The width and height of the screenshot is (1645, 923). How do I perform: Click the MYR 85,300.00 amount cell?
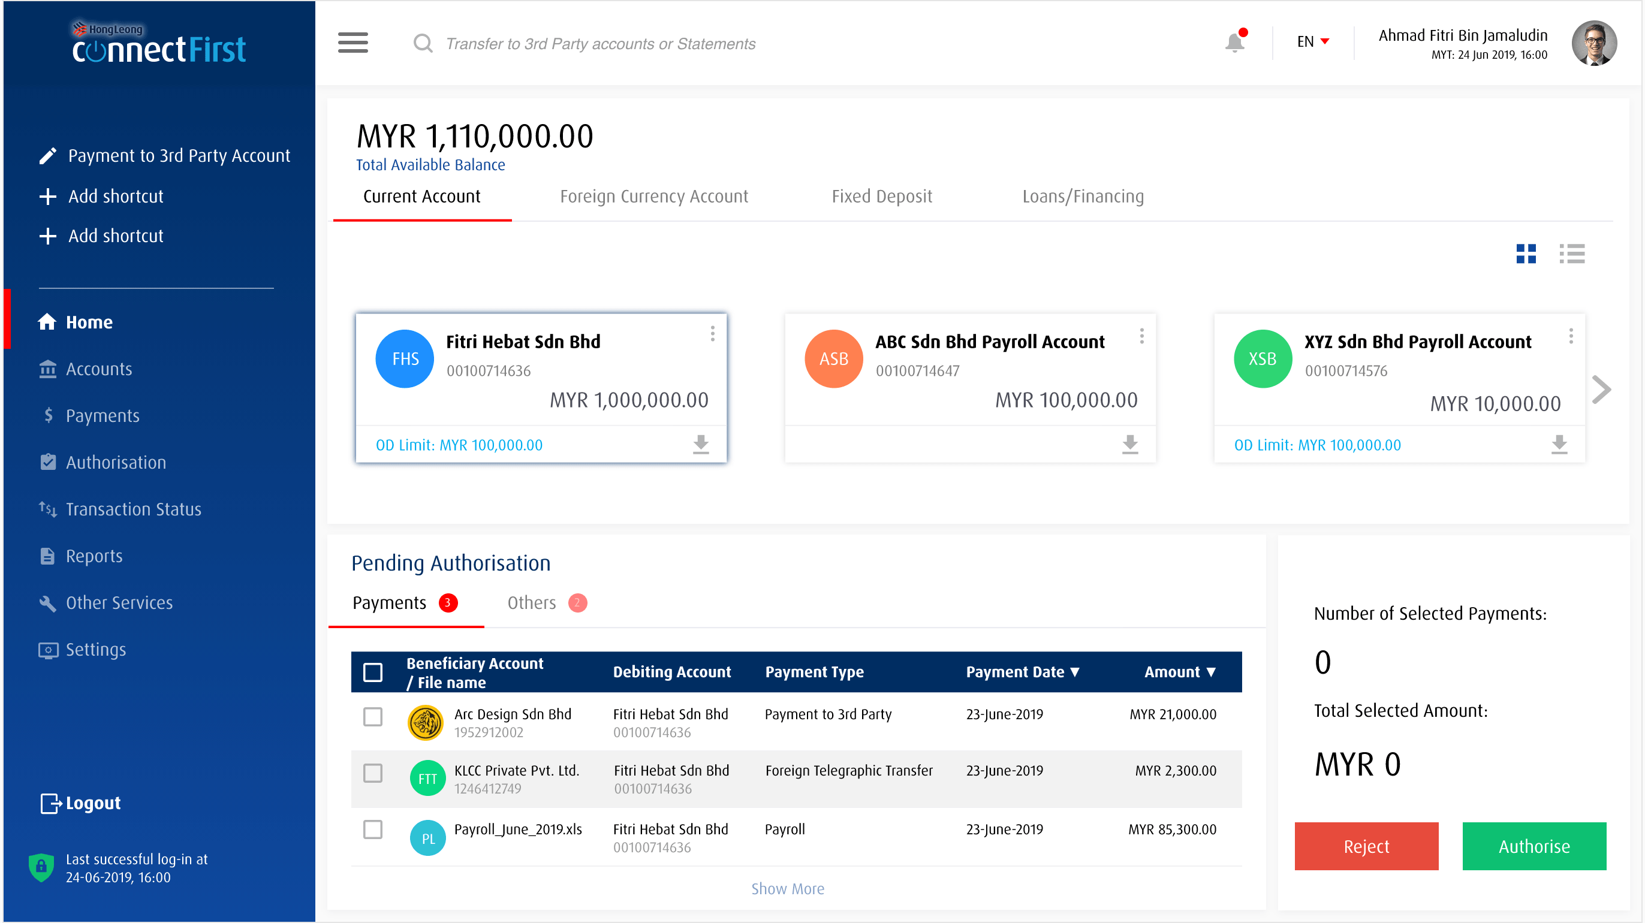(1172, 829)
